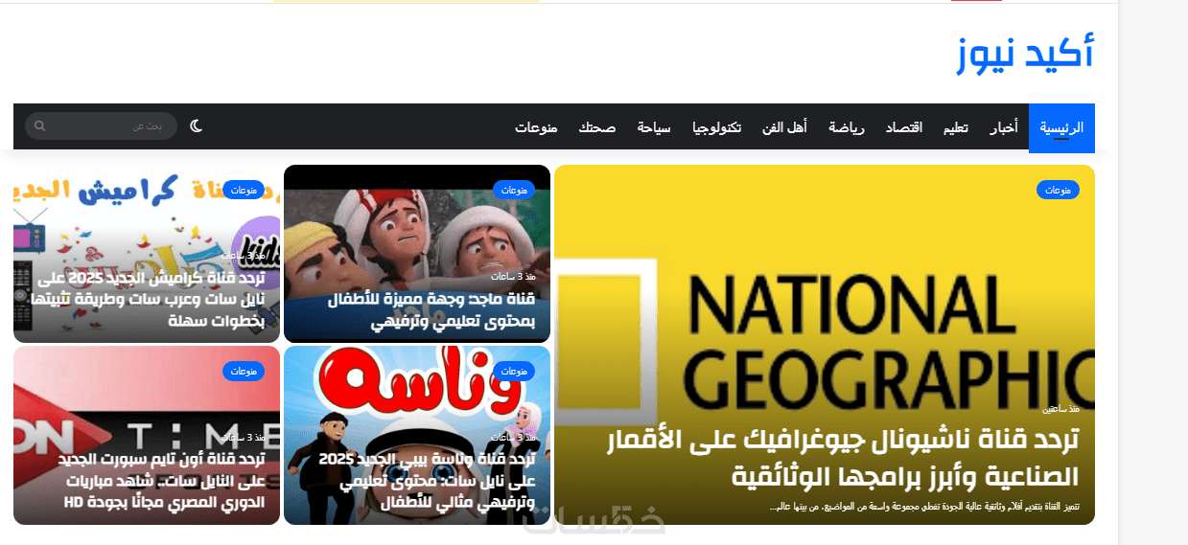Open the قناة ماجد article headline
1188x545 pixels.
click(x=431, y=311)
